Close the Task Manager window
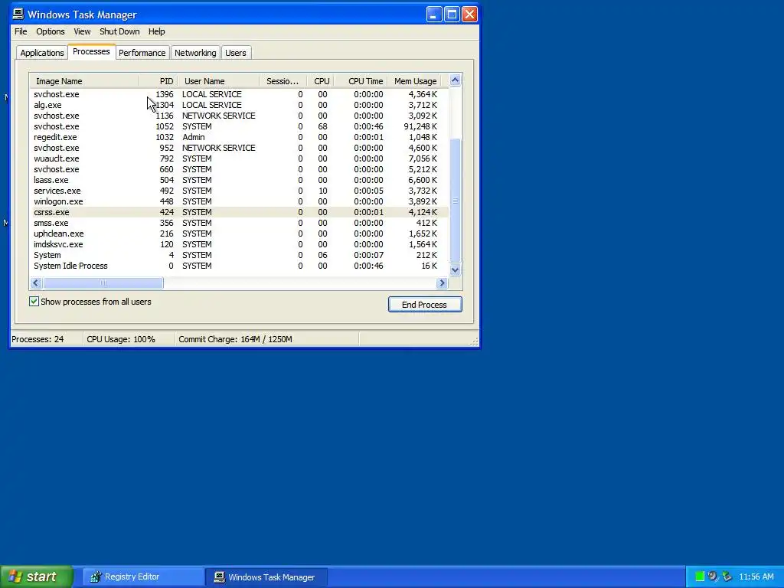The width and height of the screenshot is (784, 588). pyautogui.click(x=469, y=15)
